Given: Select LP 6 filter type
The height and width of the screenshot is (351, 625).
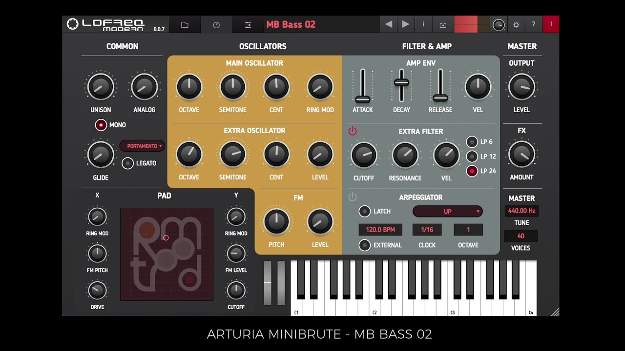Looking at the screenshot, I should (x=472, y=142).
